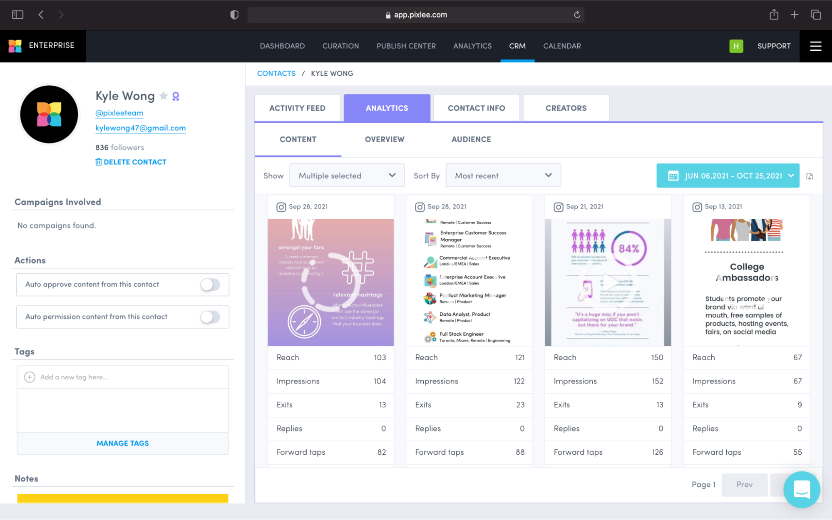This screenshot has height=520, width=832.
Task: Open the calendar icon in the date range picker
Action: [673, 176]
